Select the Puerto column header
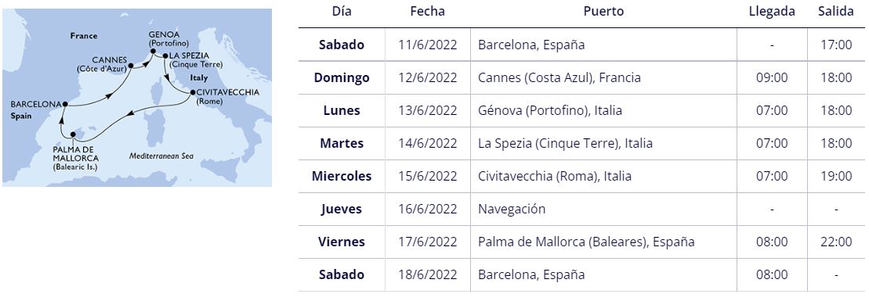869x301 pixels. [603, 11]
